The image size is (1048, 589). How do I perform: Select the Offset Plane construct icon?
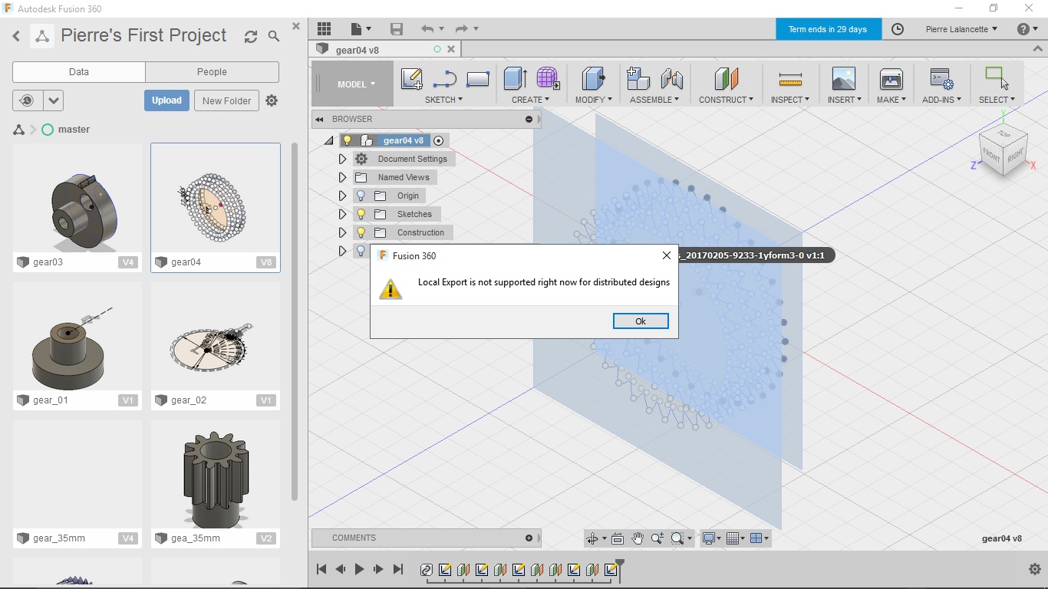click(x=726, y=78)
